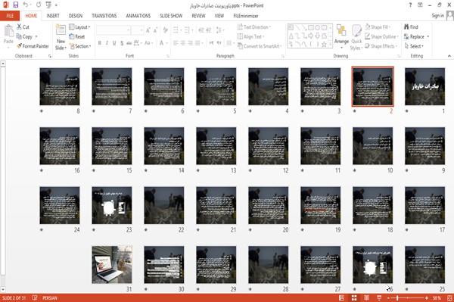Switch to the REVIEW tab
The width and height of the screenshot is (454, 302).
tap(198, 16)
